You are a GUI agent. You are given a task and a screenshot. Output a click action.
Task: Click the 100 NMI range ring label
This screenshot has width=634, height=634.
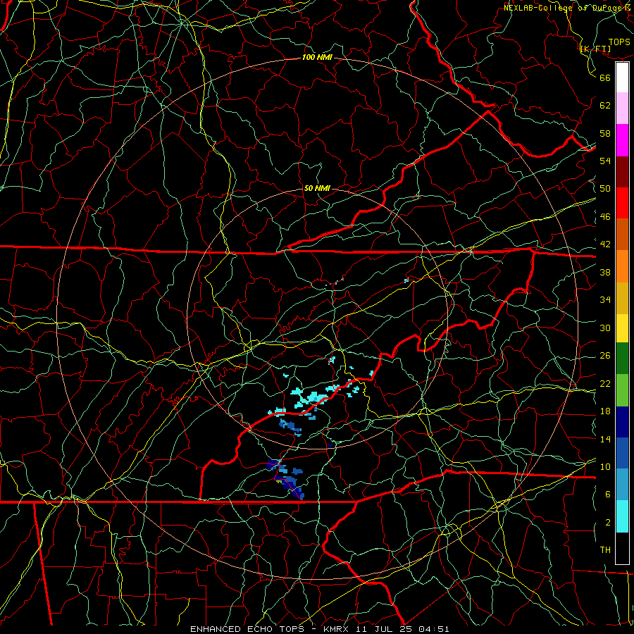(x=317, y=57)
